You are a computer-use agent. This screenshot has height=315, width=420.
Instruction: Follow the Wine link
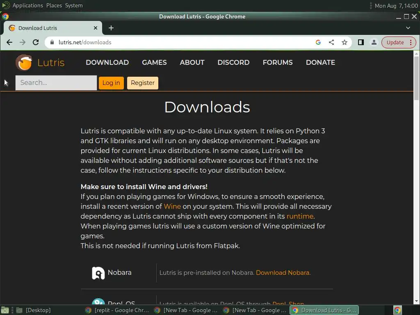[172, 207]
